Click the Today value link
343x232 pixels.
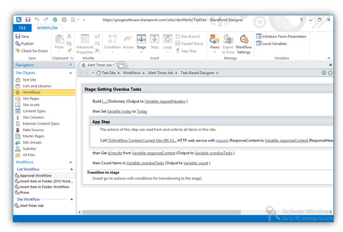[142, 111]
